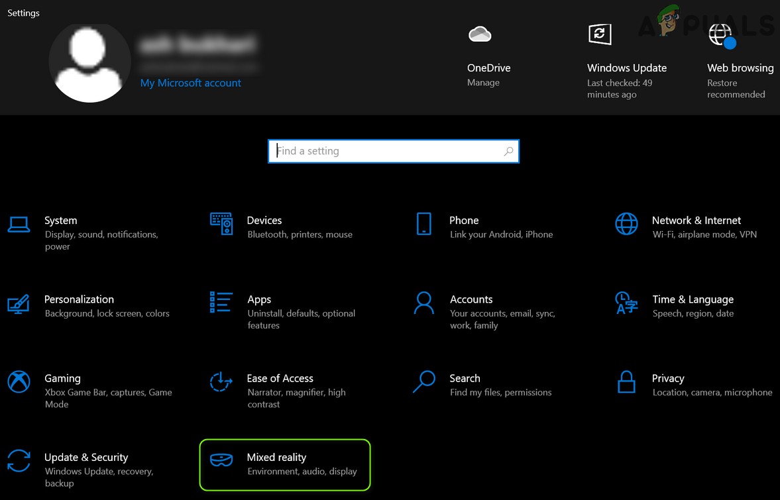Image resolution: width=780 pixels, height=500 pixels.
Task: Select the Phone settings icon
Action: point(423,225)
